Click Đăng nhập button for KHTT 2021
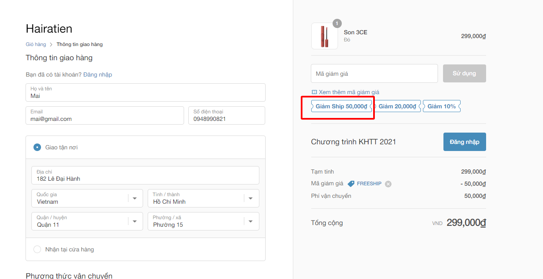The image size is (543, 279). pyautogui.click(x=464, y=142)
